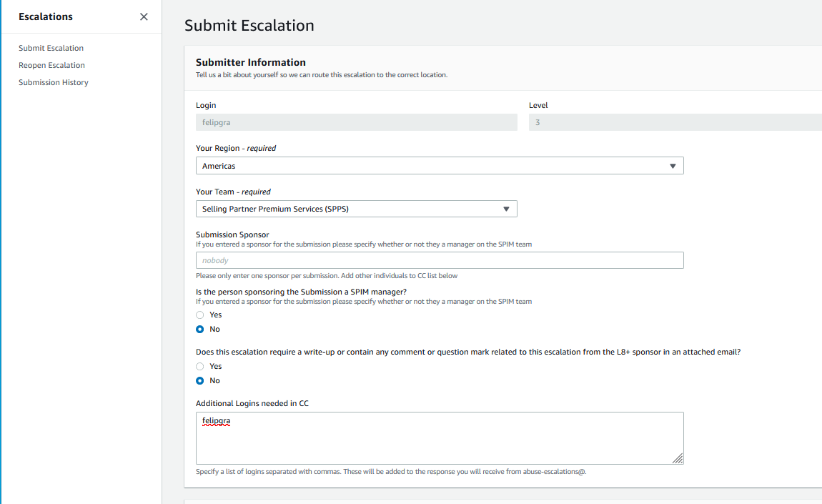Select Yes for write-up required question
Viewport: 822px width, 504px height.
point(200,366)
